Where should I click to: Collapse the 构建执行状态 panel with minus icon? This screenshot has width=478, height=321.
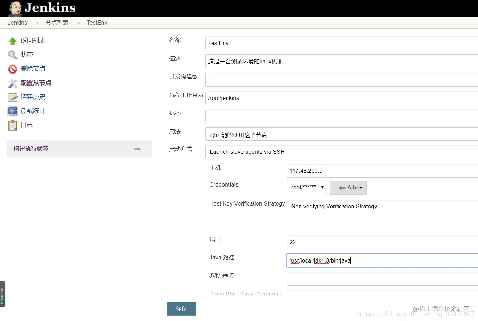(137, 149)
